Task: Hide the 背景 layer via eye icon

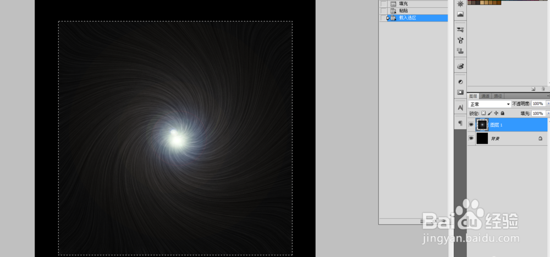Action: click(471, 139)
